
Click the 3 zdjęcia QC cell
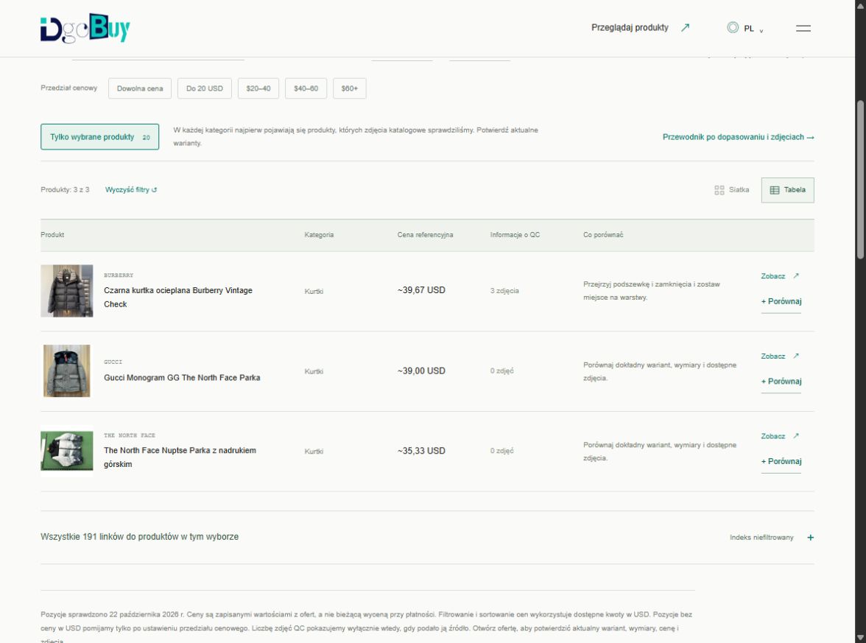click(504, 291)
